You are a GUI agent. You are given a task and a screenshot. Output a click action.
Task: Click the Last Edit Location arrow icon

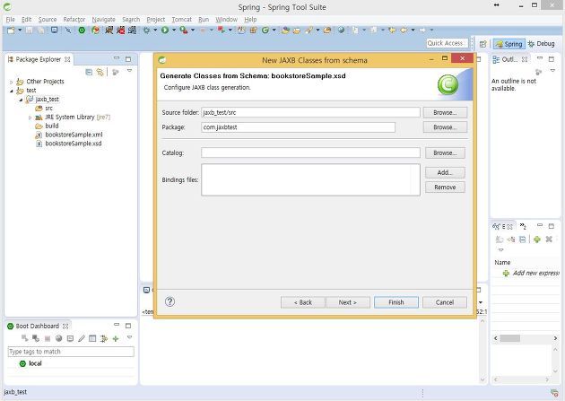point(392,30)
